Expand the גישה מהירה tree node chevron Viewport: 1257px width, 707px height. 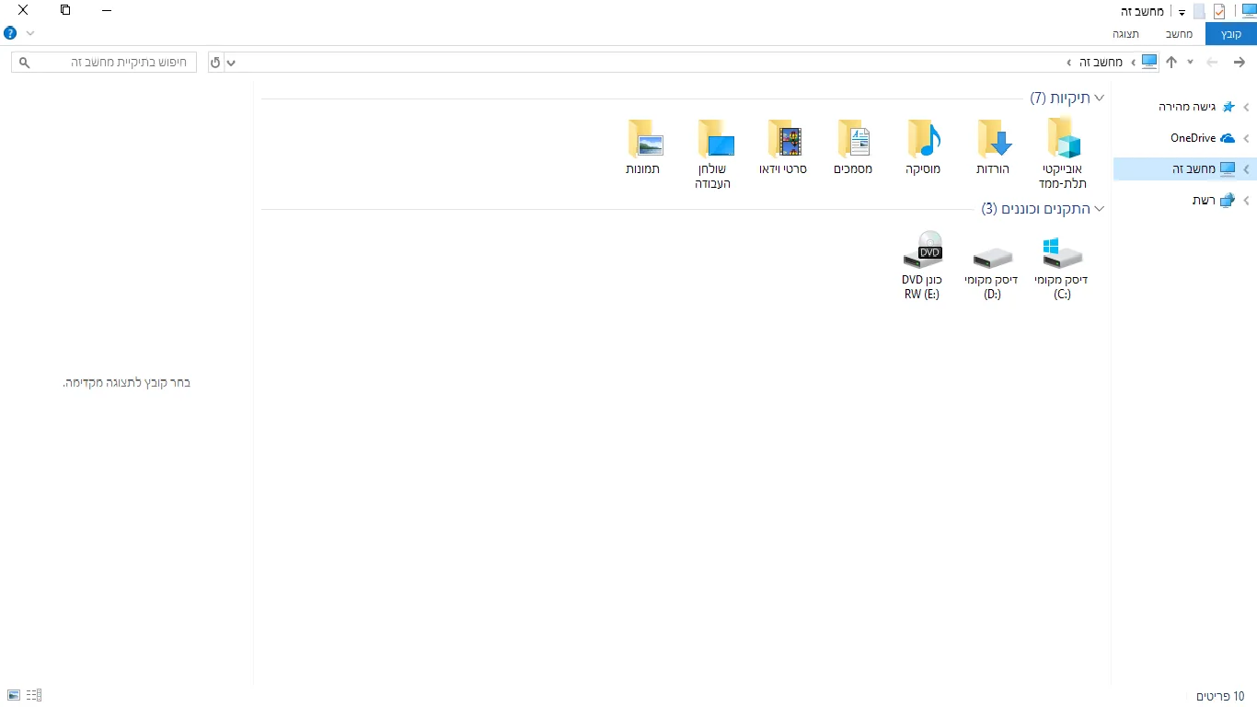pyautogui.click(x=1246, y=108)
